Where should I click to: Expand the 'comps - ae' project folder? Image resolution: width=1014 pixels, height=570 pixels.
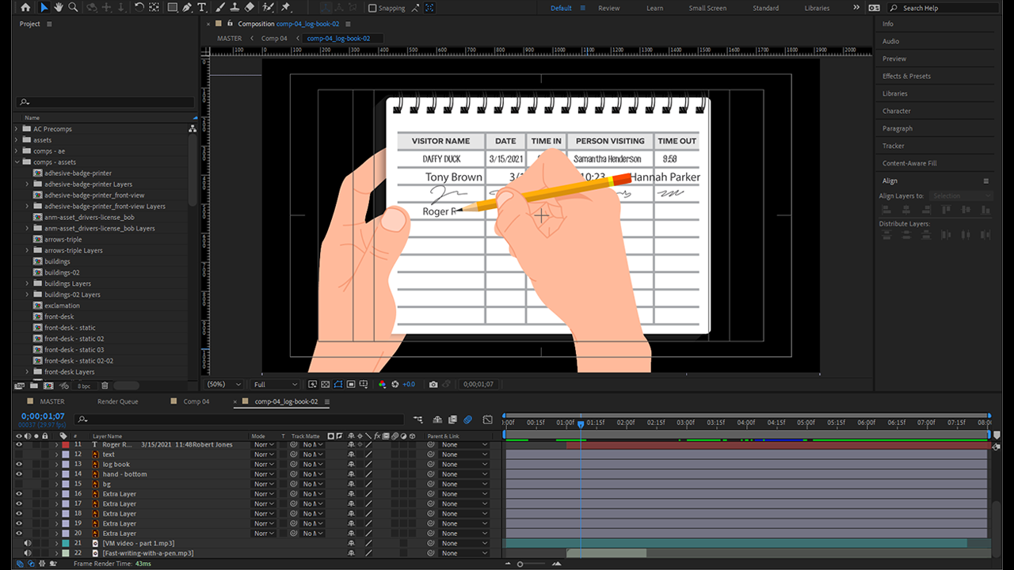[x=17, y=151]
